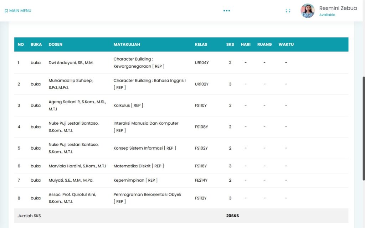Click the DOSEN column header

pos(55,45)
